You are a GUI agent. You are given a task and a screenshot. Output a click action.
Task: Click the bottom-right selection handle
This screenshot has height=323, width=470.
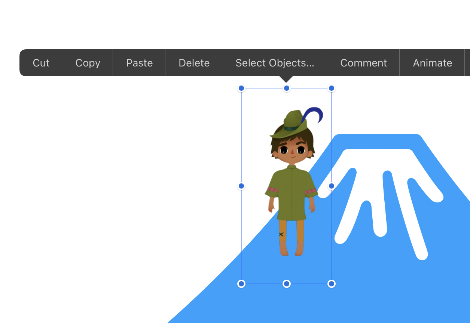pyautogui.click(x=331, y=284)
